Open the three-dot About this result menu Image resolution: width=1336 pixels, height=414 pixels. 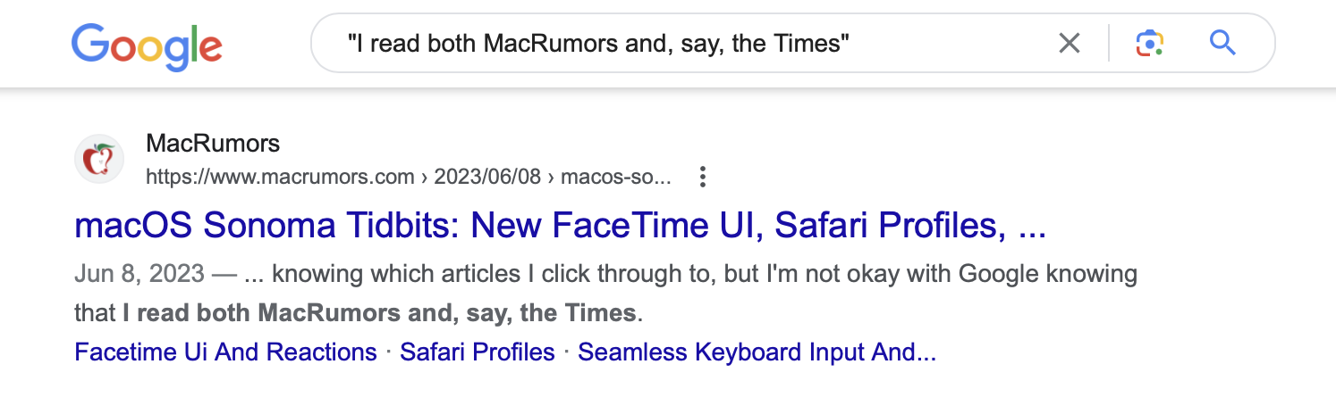pyautogui.click(x=703, y=177)
